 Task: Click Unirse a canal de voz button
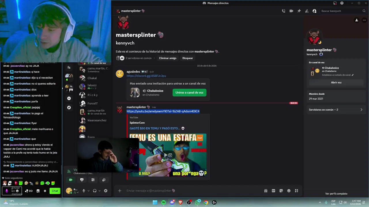tap(189, 93)
